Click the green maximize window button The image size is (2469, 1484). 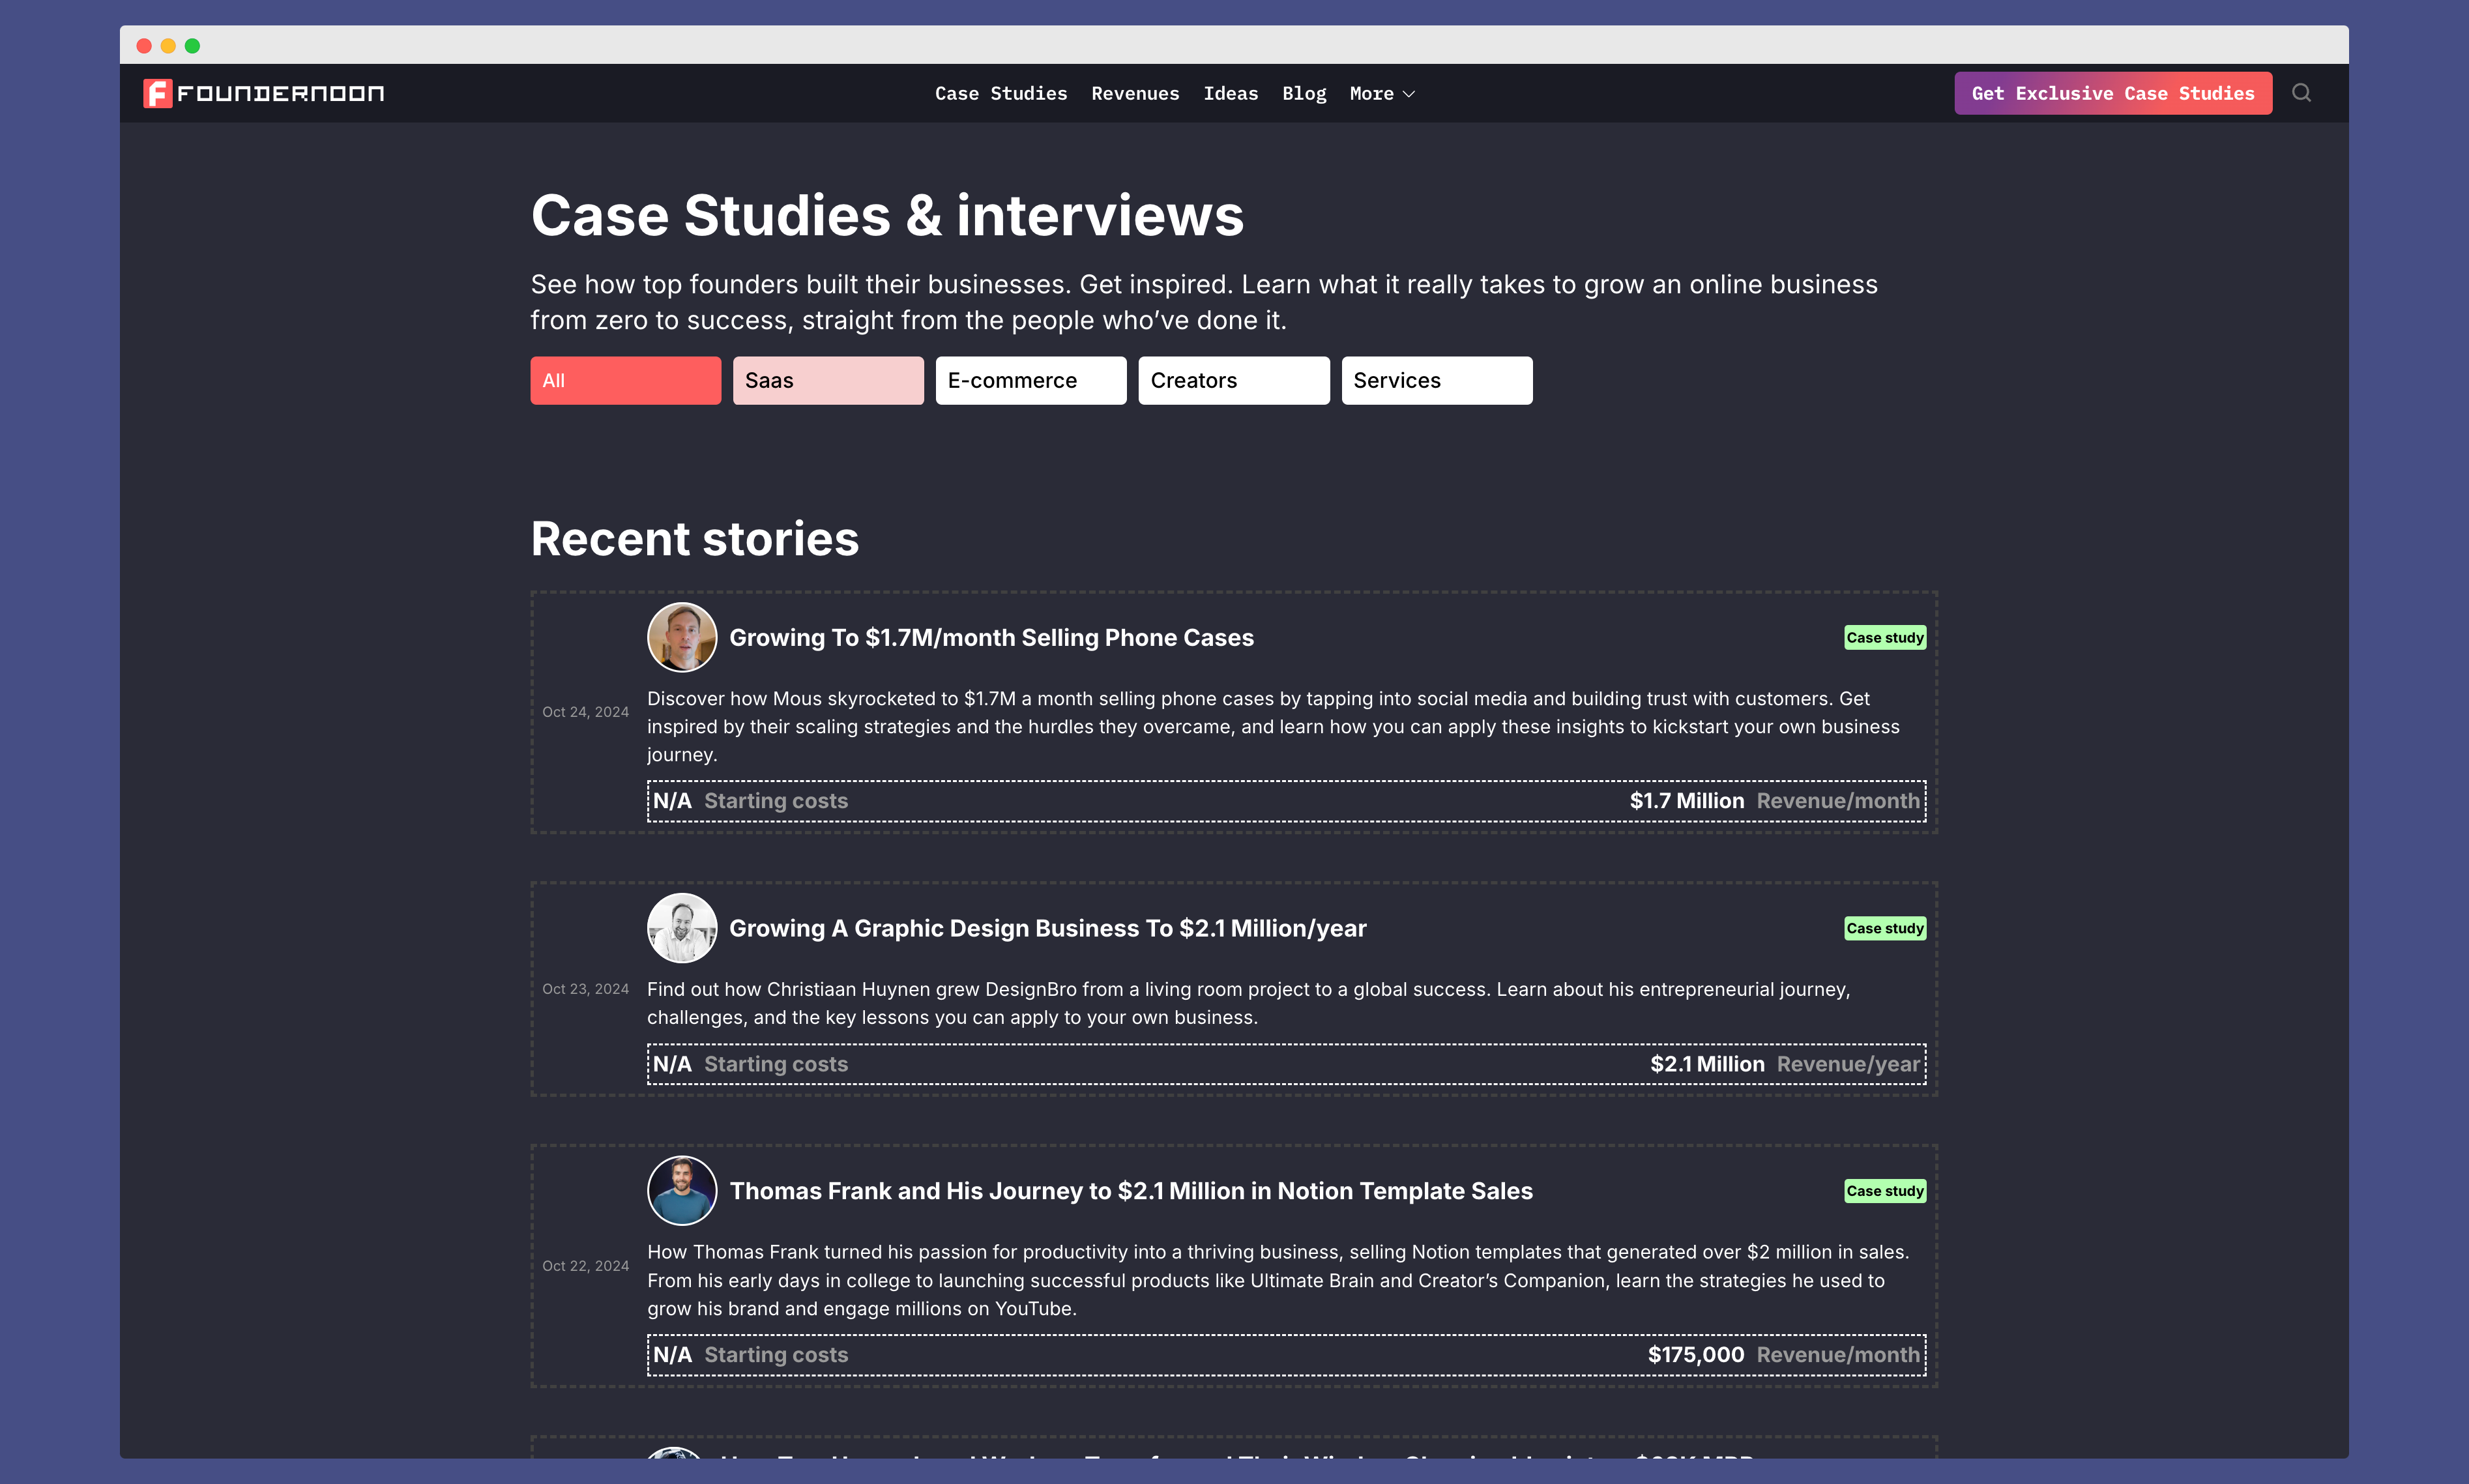pyautogui.click(x=192, y=46)
